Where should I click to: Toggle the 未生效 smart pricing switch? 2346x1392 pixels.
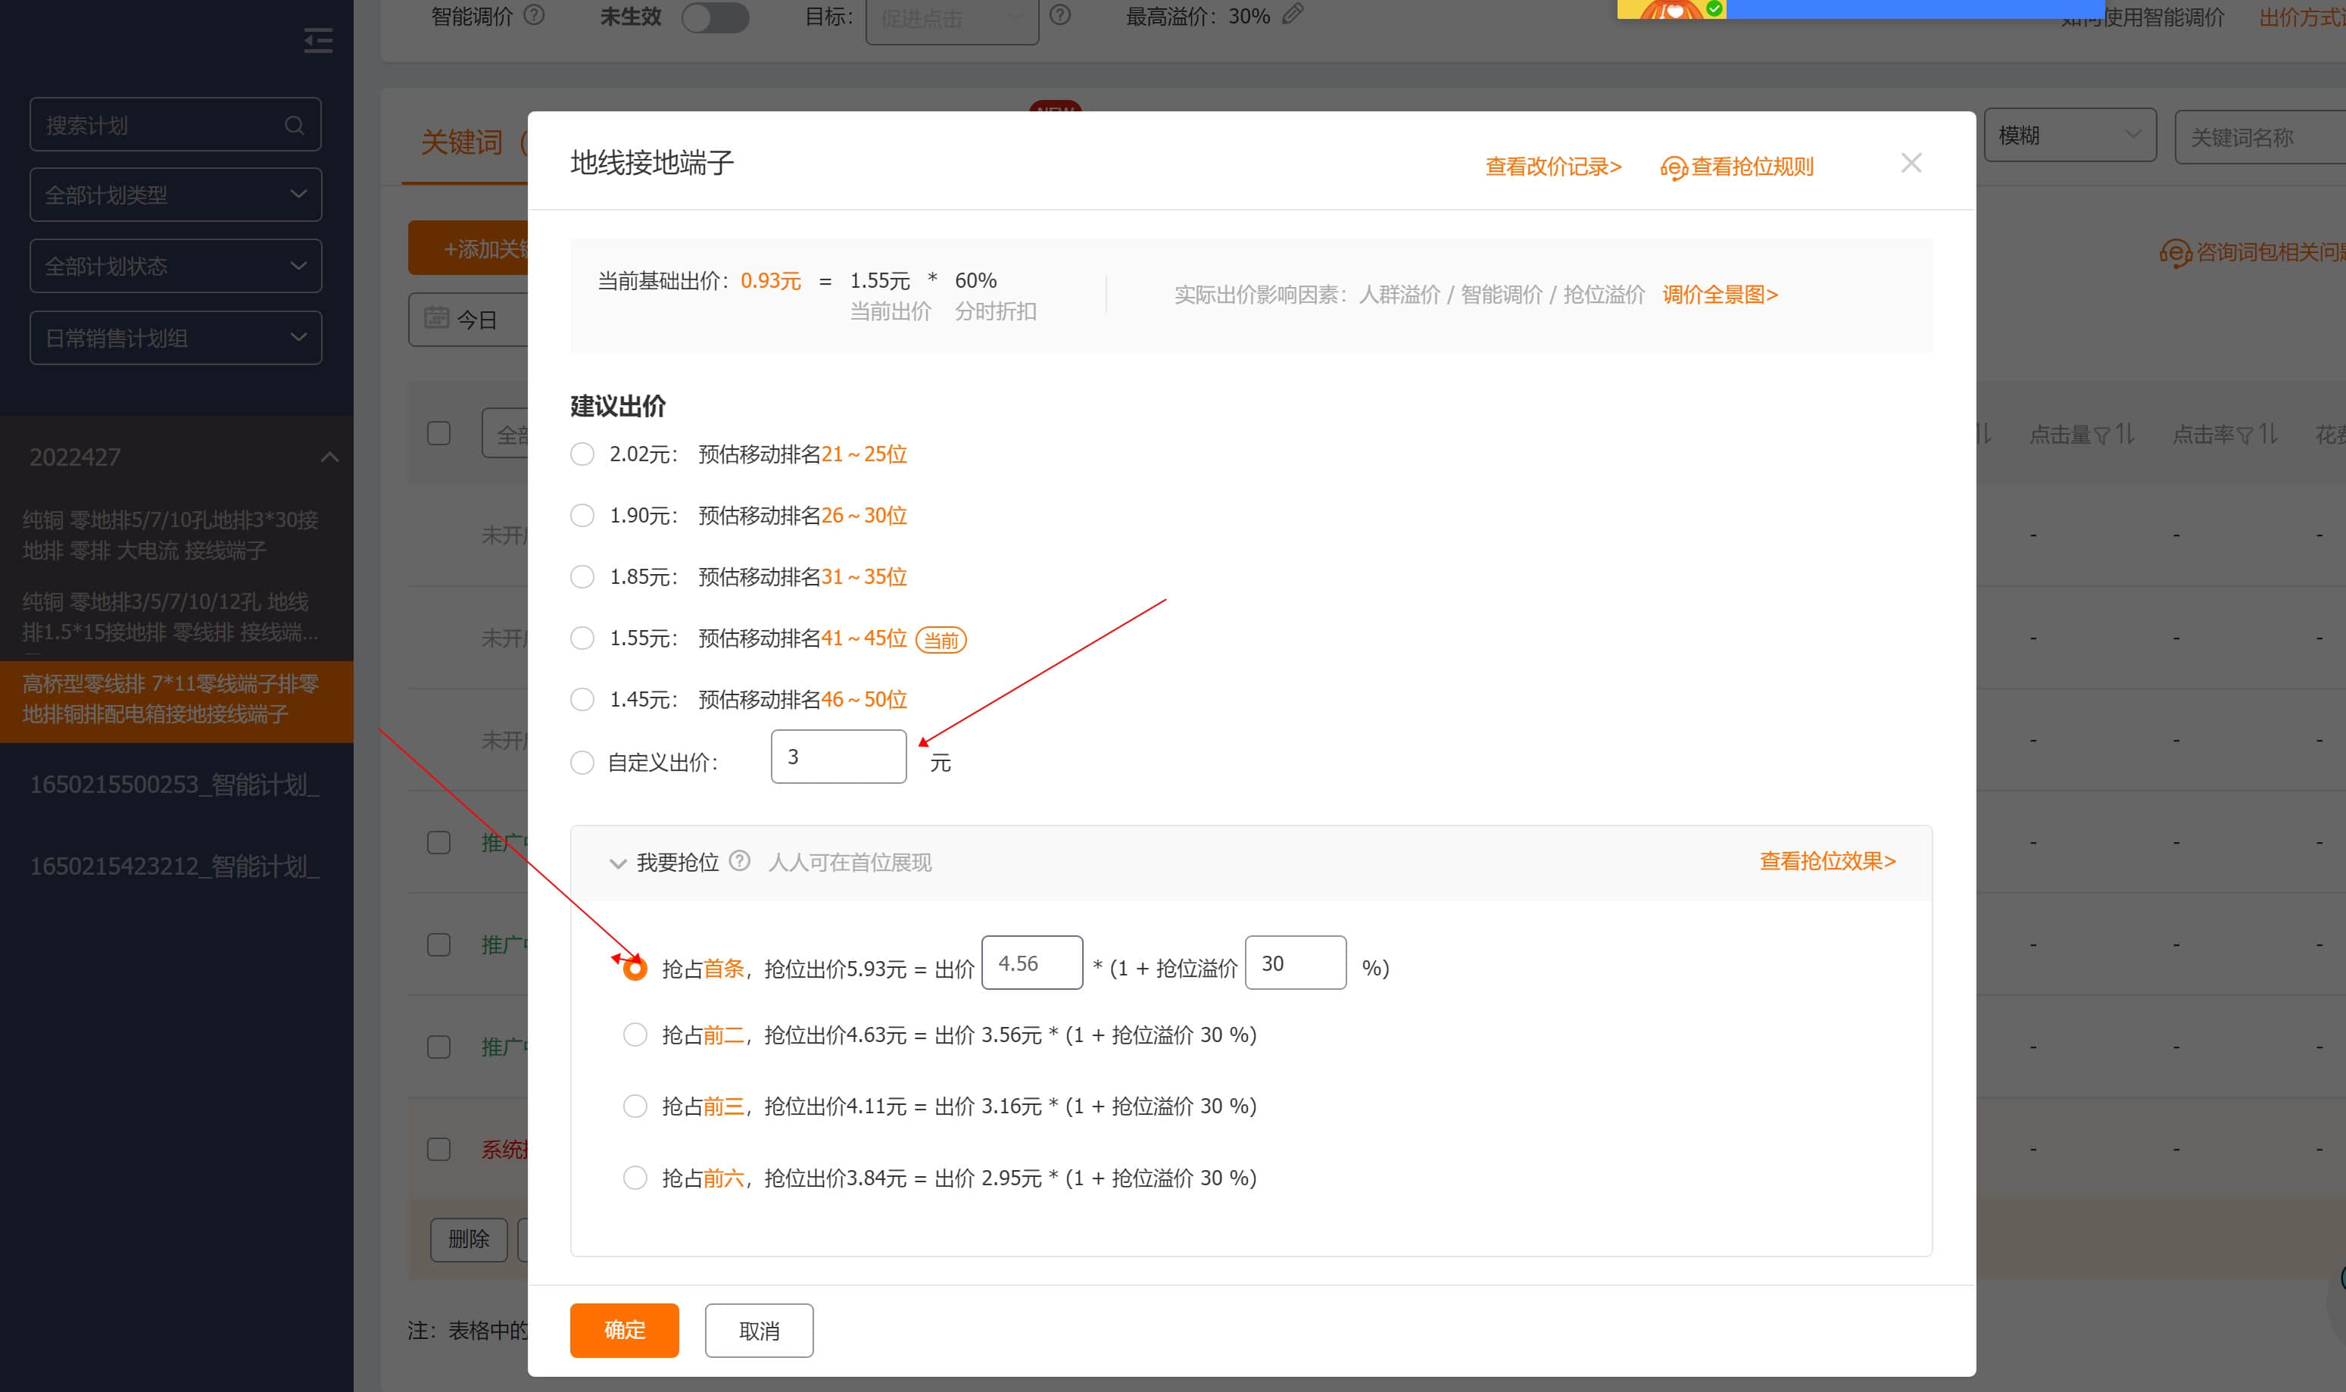pyautogui.click(x=715, y=17)
